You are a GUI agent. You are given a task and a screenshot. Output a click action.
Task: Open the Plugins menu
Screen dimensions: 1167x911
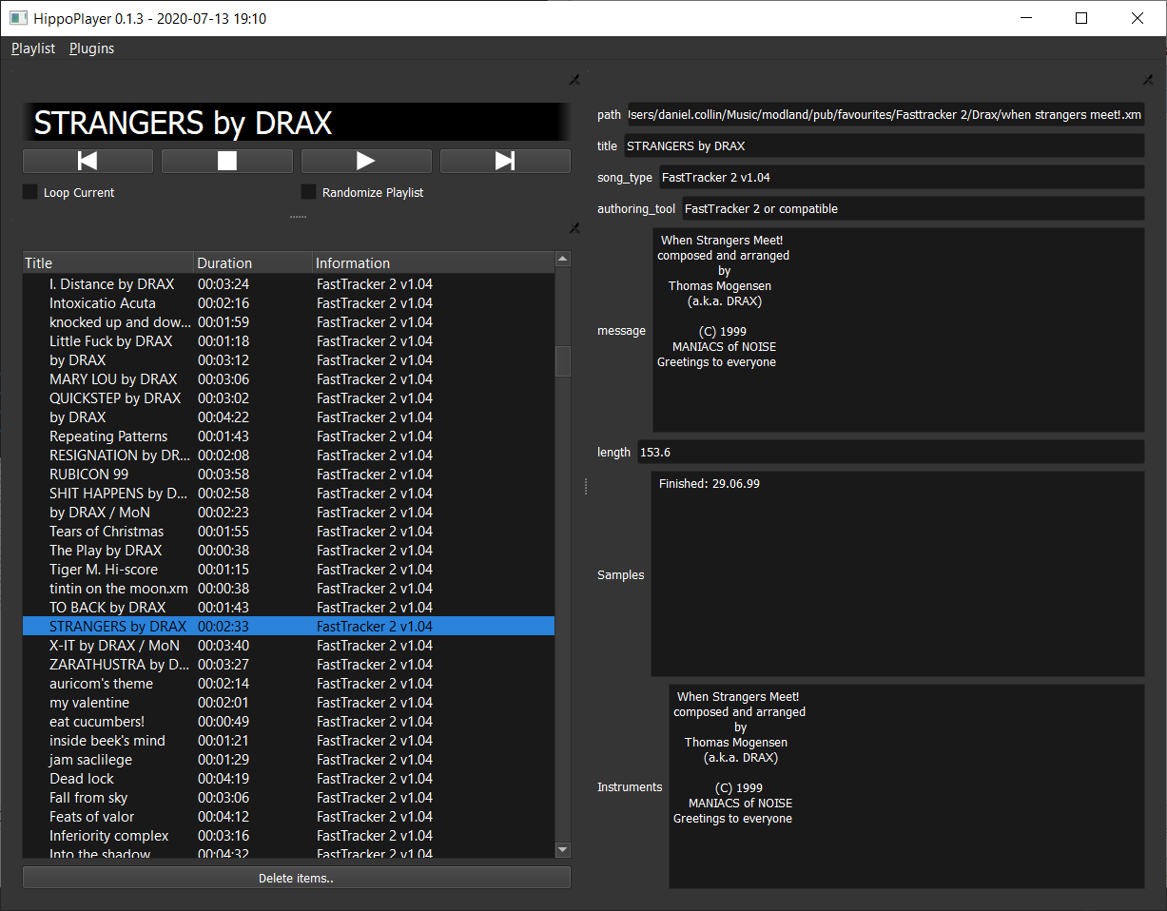[91, 48]
